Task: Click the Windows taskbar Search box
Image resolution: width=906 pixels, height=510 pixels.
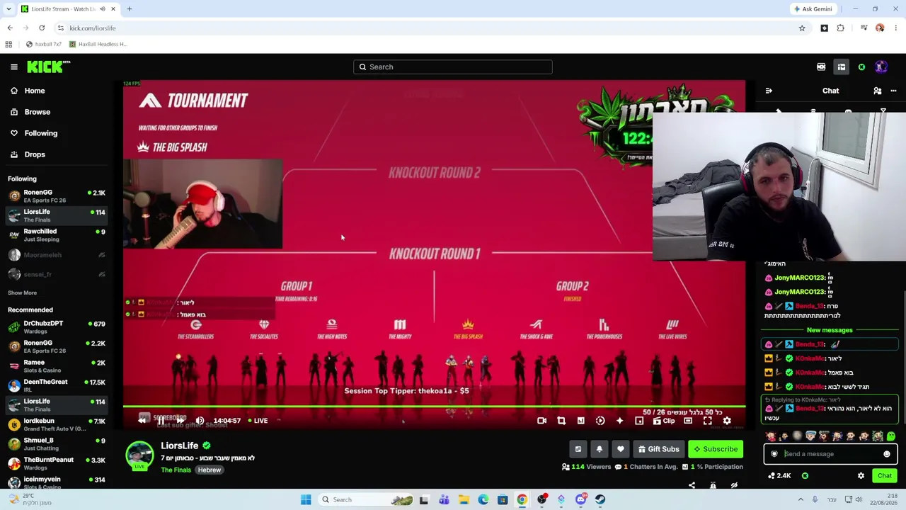Action: (x=367, y=499)
